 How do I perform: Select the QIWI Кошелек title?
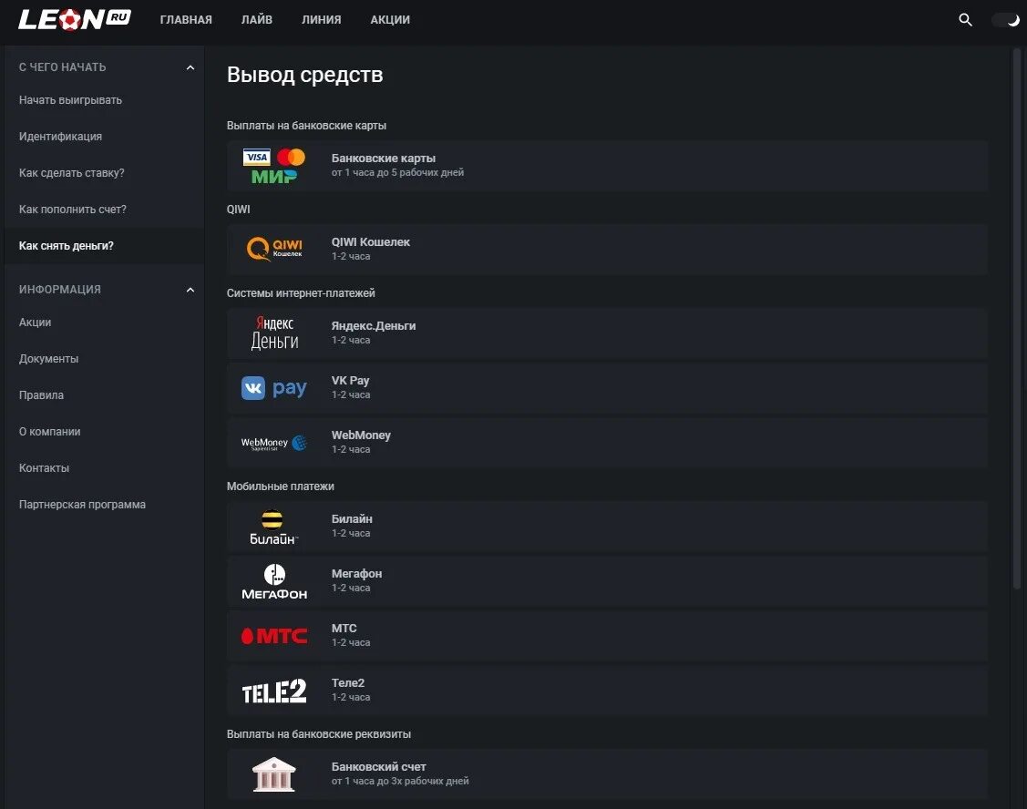(371, 242)
